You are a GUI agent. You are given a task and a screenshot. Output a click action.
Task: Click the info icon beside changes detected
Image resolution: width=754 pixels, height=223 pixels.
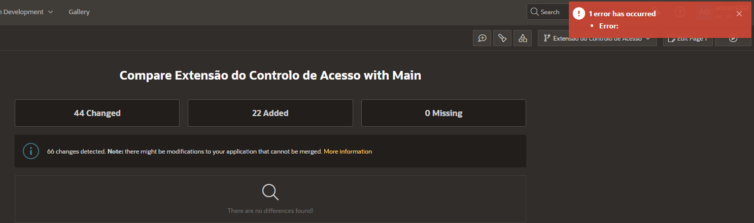(x=31, y=151)
